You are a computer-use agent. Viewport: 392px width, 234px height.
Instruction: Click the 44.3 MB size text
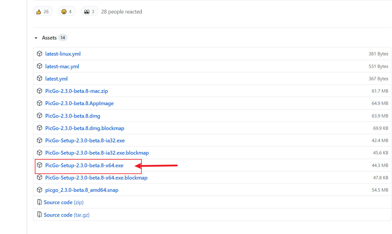point(380,165)
